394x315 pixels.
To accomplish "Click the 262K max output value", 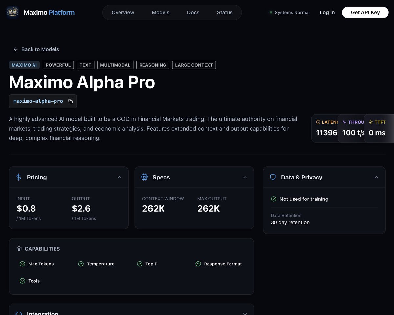I will tap(208, 208).
